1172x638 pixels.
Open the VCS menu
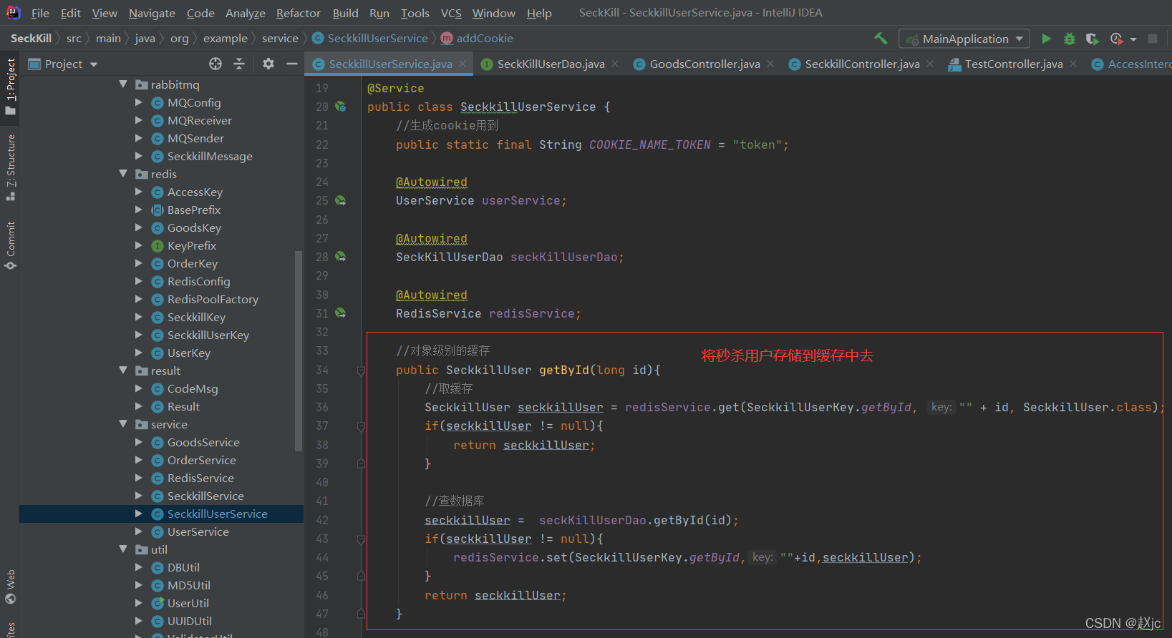[x=451, y=13]
